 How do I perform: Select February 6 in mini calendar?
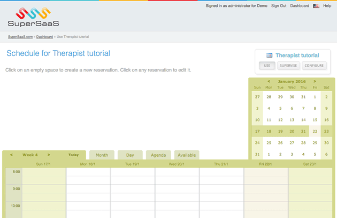coord(326,154)
